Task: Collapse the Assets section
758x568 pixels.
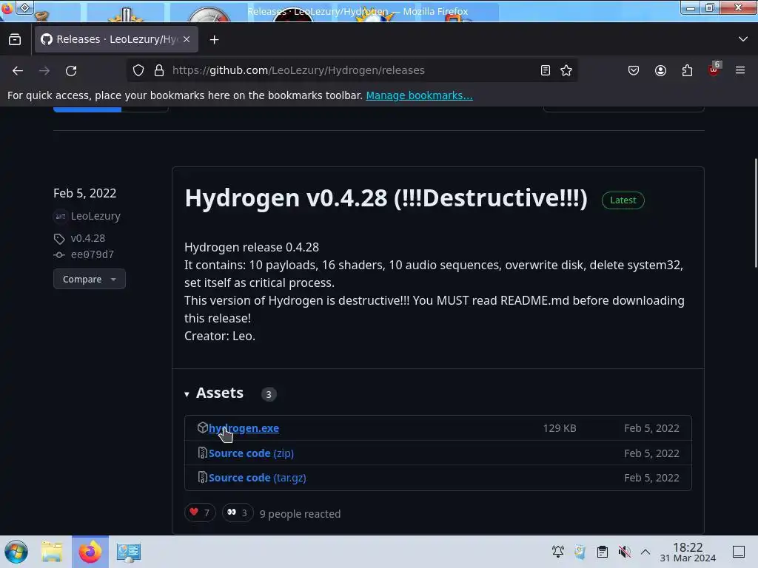Action: click(214, 393)
